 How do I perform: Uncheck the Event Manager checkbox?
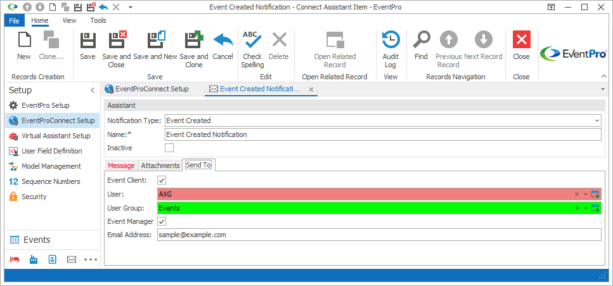pyautogui.click(x=162, y=221)
